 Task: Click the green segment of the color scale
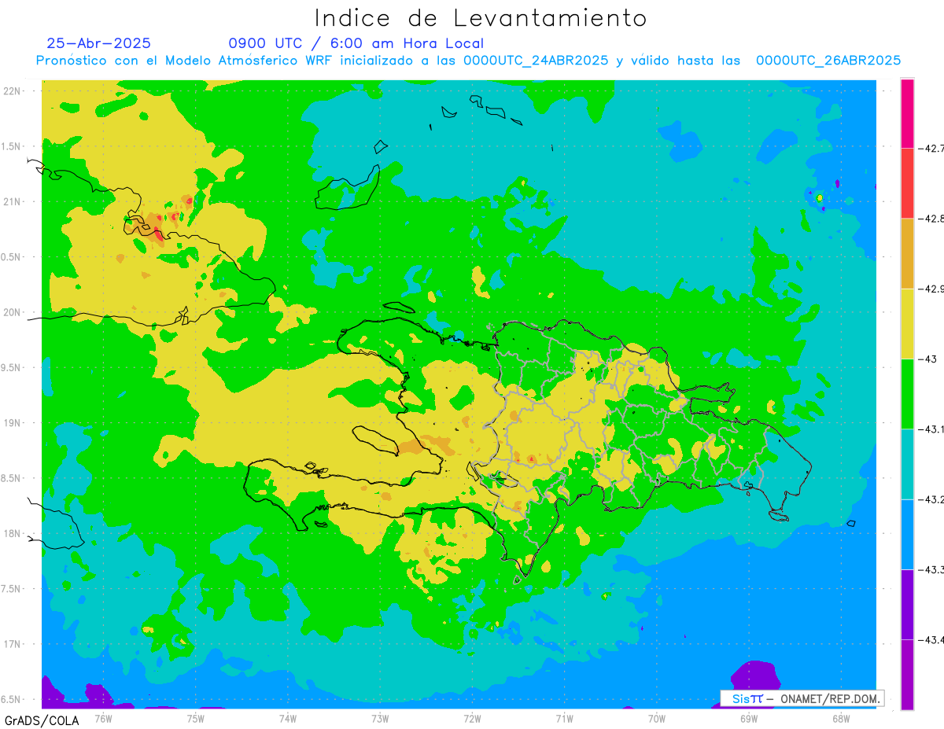pyautogui.click(x=907, y=393)
